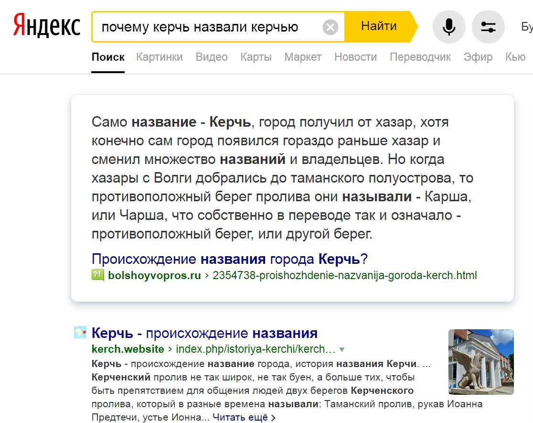Image resolution: width=533 pixels, height=423 pixels.
Task: Click the bolshoyvopros.ru favicon
Action: [97, 275]
